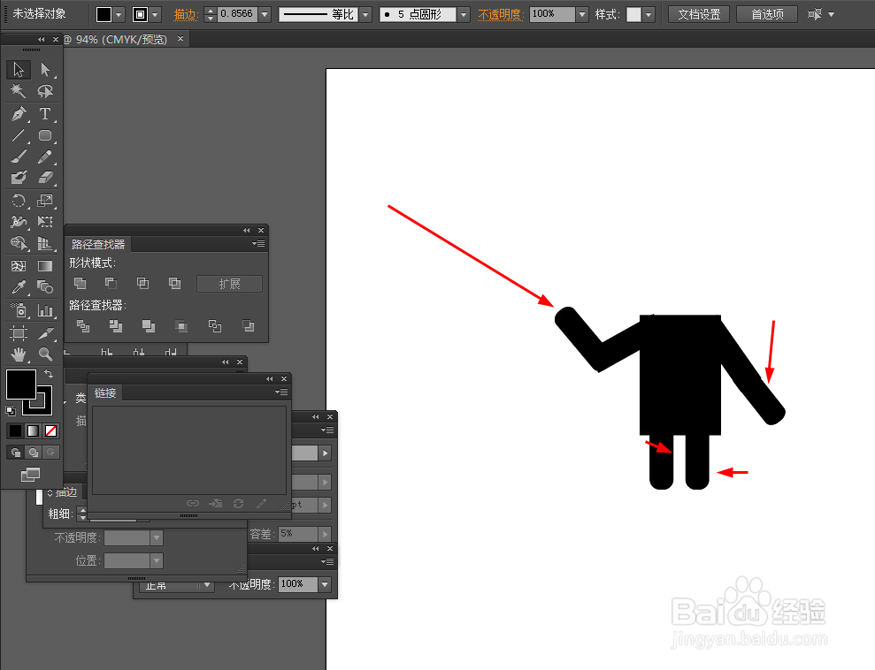Click the black fill color box
The width and height of the screenshot is (875, 670).
coord(20,384)
